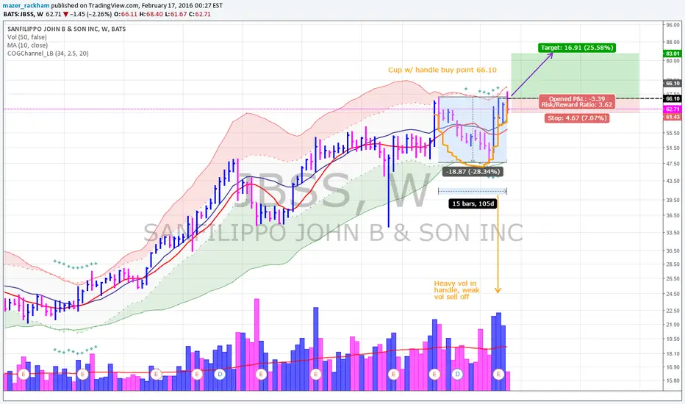Click the Opened P&L: -3.39 label
Viewport: 685px width, 404px height.
pyautogui.click(x=577, y=98)
